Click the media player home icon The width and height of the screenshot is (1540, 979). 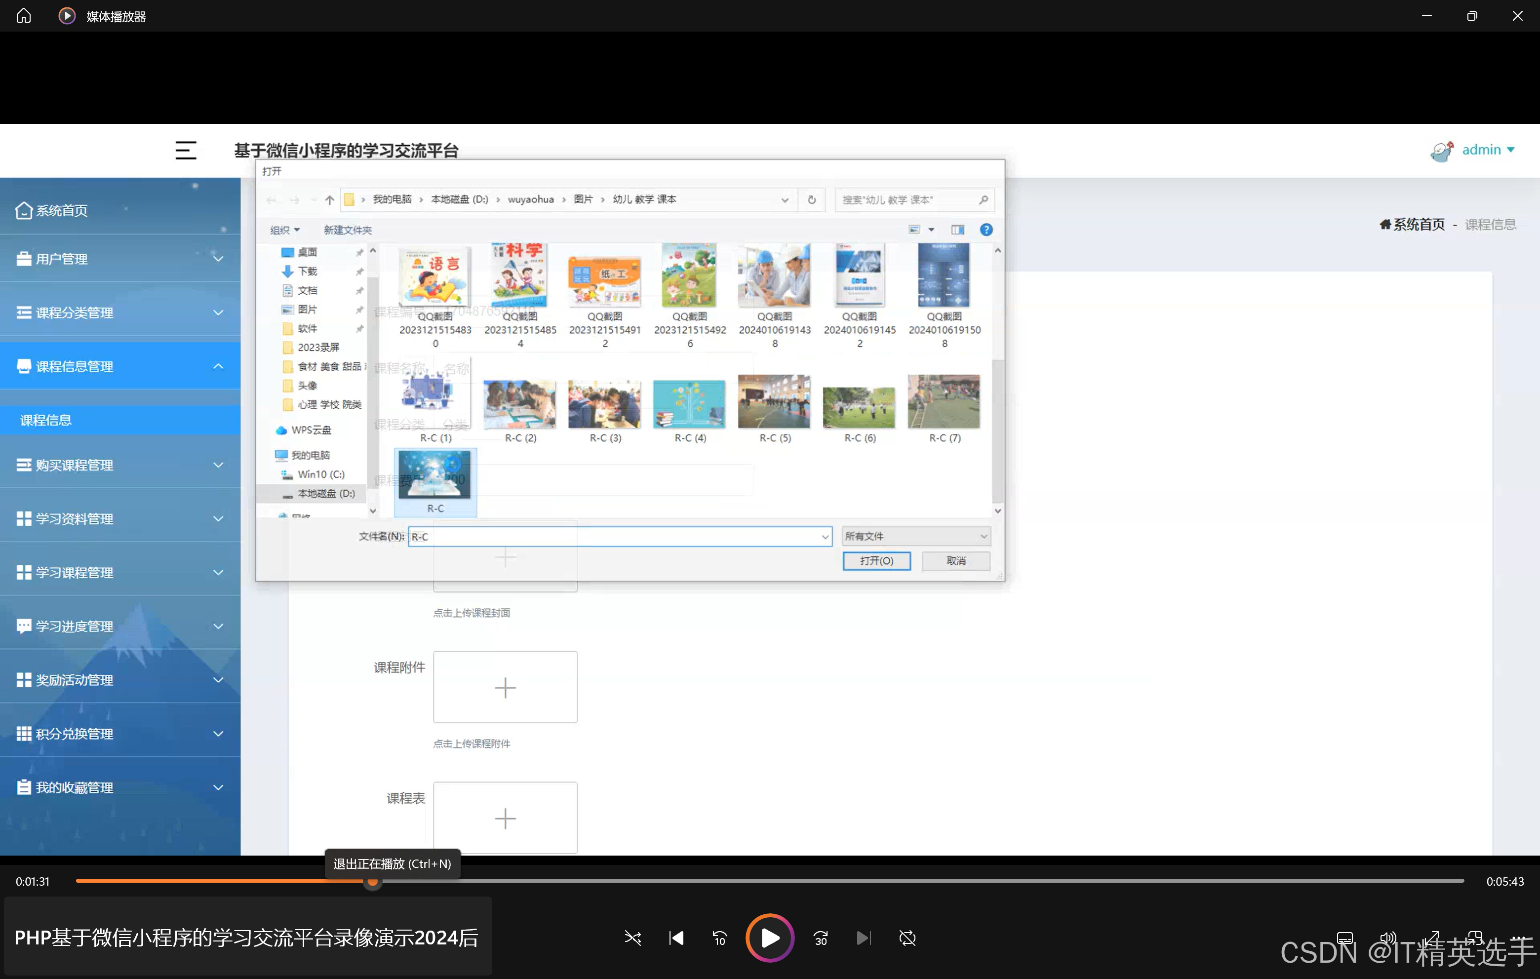point(24,15)
